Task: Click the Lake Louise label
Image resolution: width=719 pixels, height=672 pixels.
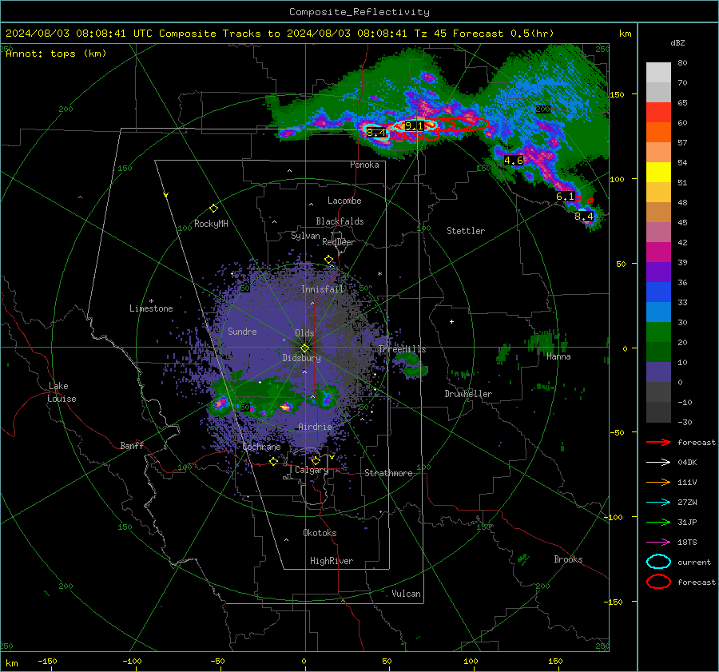Action: pos(62,392)
